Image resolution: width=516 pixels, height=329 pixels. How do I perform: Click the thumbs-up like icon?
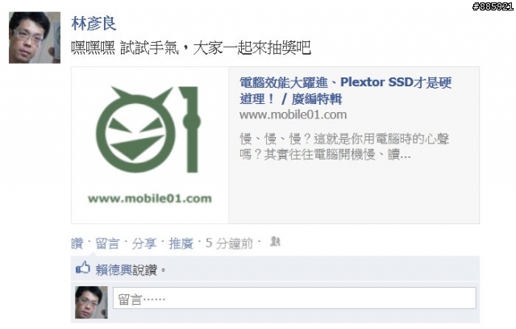82,268
